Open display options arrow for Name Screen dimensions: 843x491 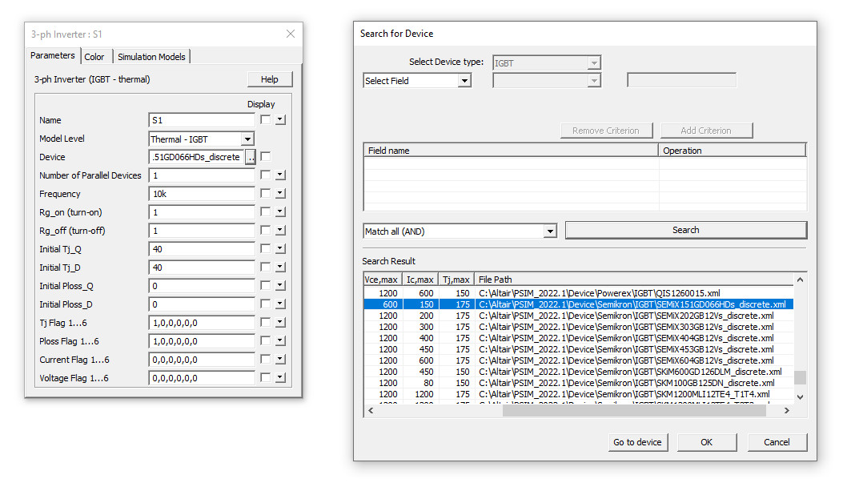point(279,120)
